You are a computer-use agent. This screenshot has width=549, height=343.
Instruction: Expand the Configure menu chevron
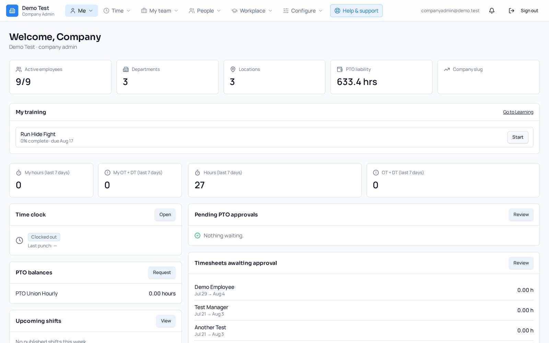pyautogui.click(x=321, y=11)
